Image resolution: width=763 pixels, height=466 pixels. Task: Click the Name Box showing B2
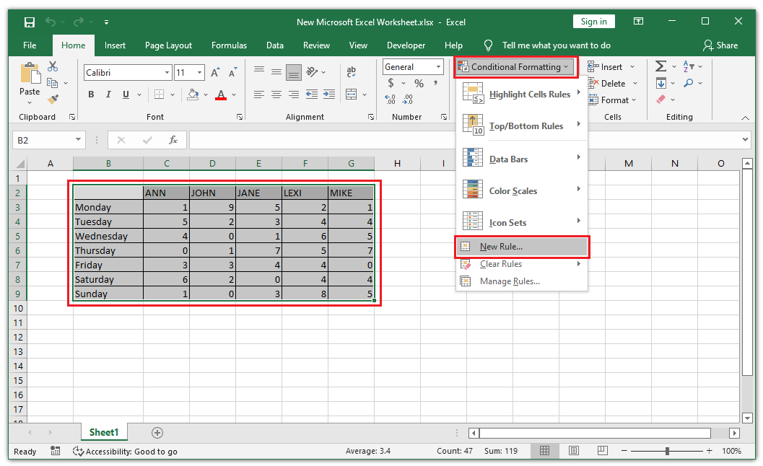(x=43, y=140)
